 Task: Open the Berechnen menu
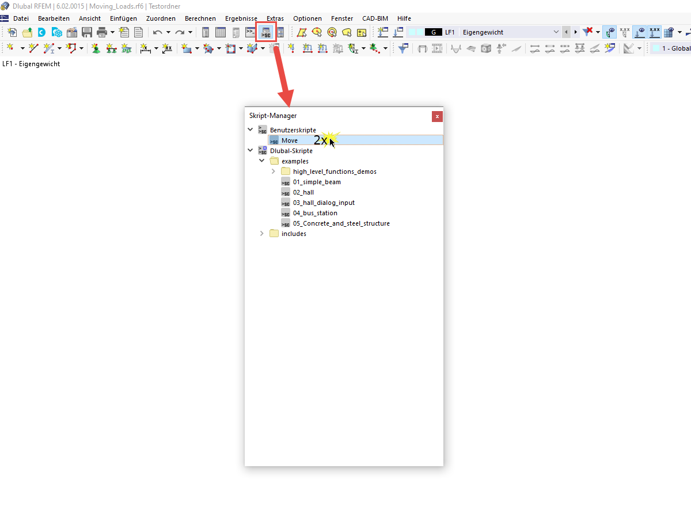(200, 18)
